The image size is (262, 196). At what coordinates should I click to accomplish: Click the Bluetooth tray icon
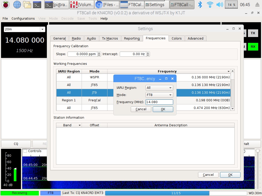point(200,5)
